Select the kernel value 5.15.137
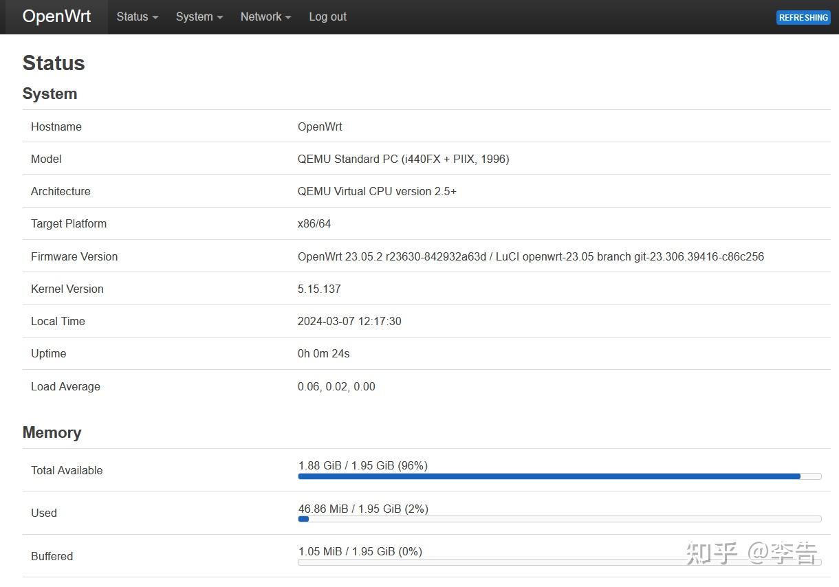 point(319,289)
